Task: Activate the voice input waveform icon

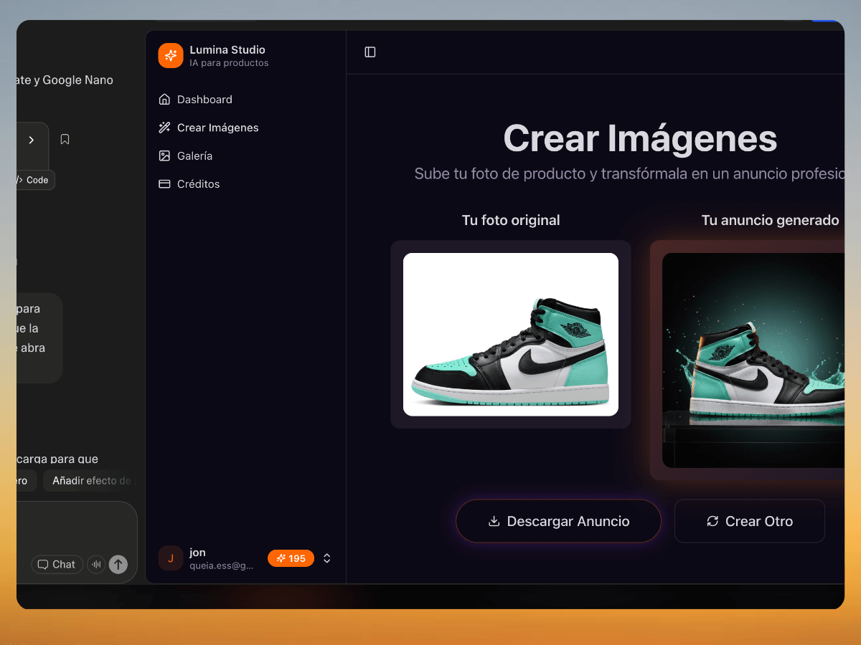Action: [x=96, y=564]
